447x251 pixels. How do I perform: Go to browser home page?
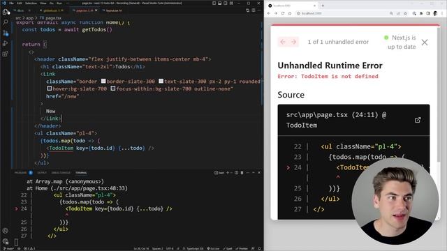(290, 13)
